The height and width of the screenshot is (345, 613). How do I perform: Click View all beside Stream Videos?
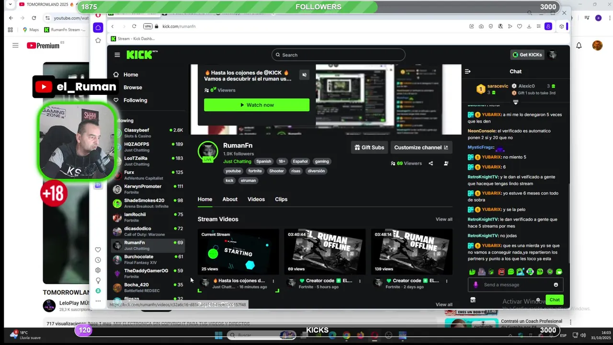[444, 219]
